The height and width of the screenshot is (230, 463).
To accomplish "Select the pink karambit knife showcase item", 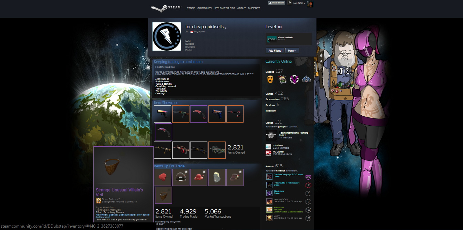I will (163, 132).
